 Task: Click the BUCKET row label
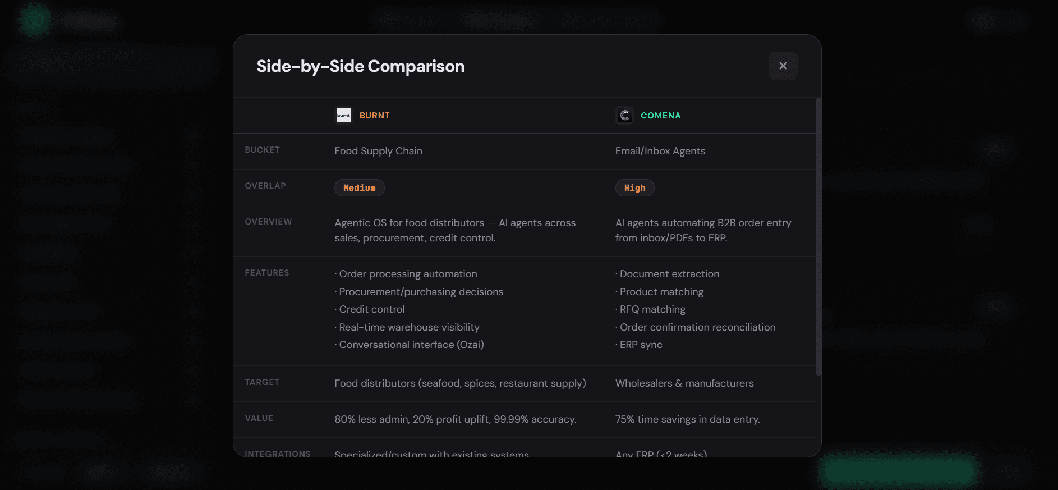262,150
